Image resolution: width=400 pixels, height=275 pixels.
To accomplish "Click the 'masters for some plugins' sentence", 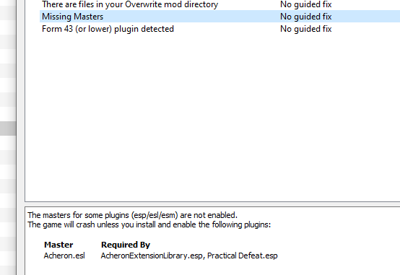I will [x=132, y=215].
